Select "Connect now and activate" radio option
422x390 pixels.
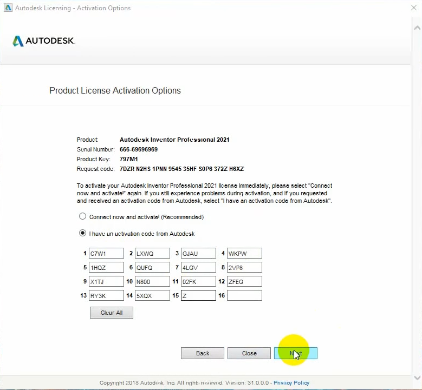82,217
